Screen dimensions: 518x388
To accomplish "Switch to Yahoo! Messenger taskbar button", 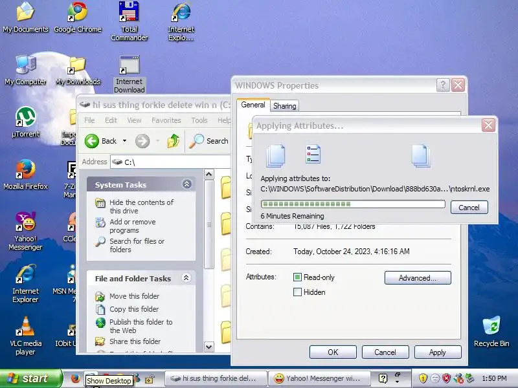I will (319, 378).
